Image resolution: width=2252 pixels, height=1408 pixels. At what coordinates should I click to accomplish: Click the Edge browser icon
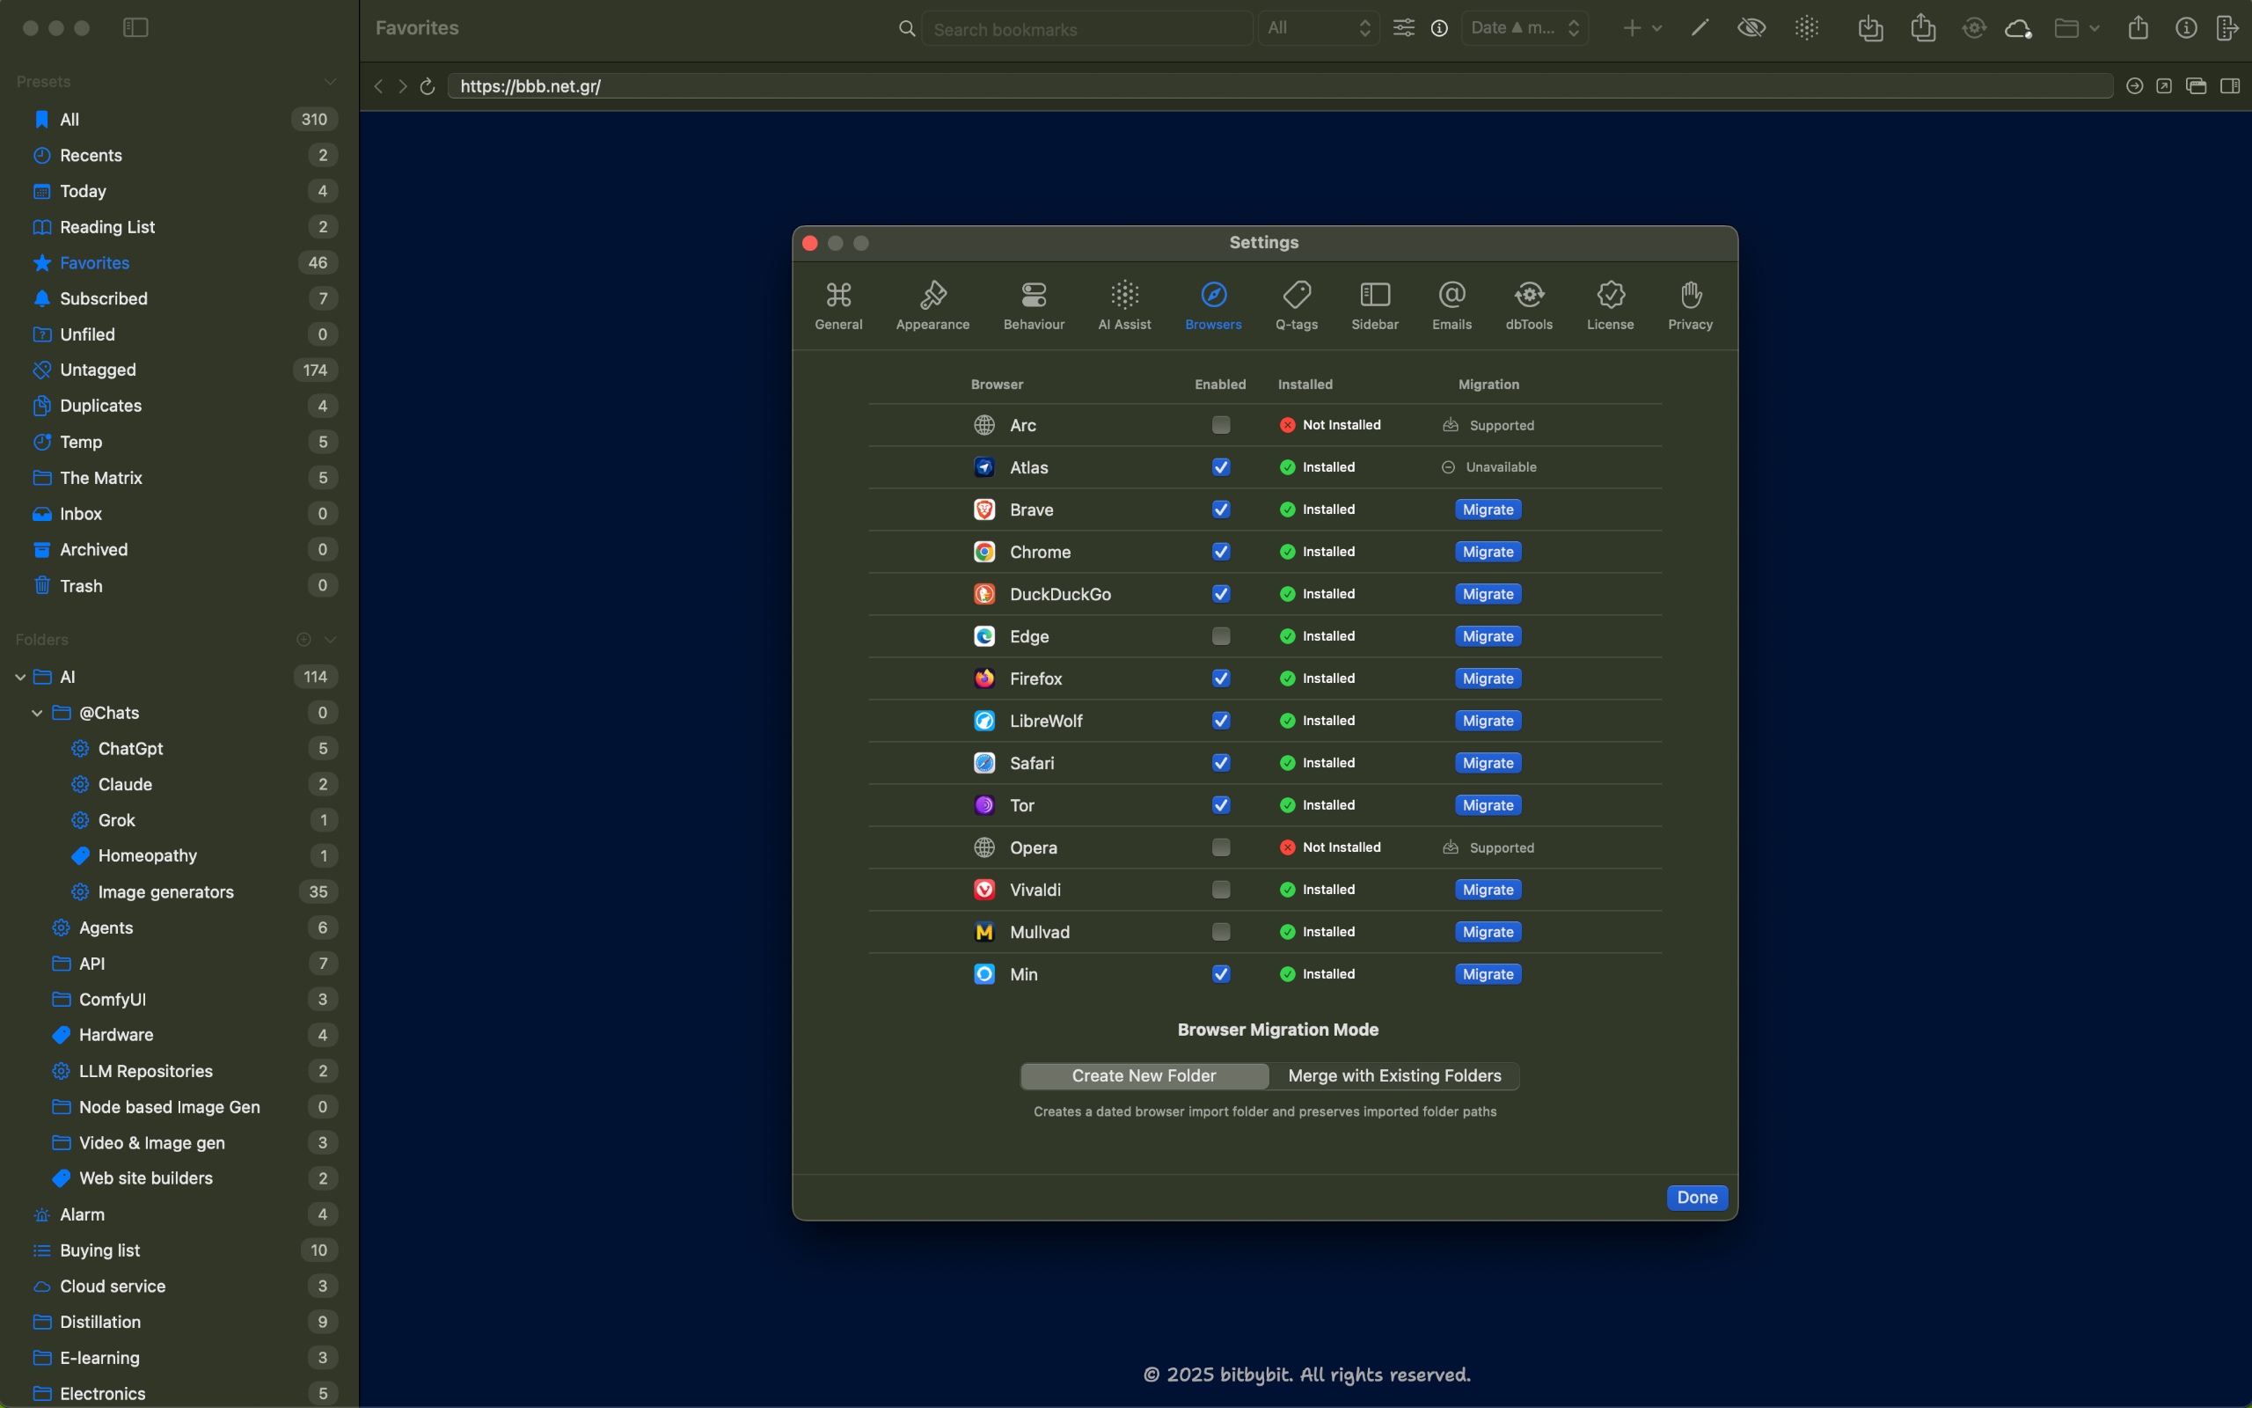[x=983, y=636]
